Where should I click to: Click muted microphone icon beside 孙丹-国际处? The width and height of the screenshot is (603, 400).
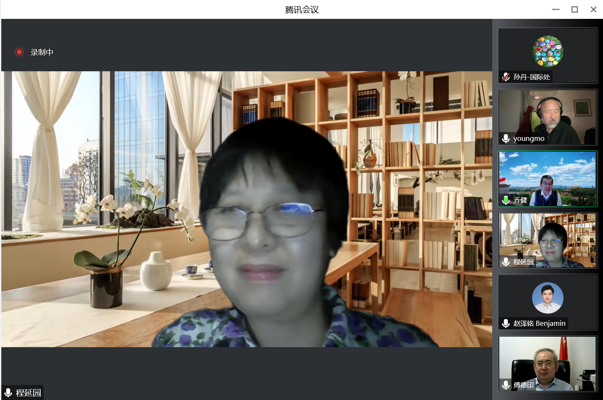[x=506, y=77]
